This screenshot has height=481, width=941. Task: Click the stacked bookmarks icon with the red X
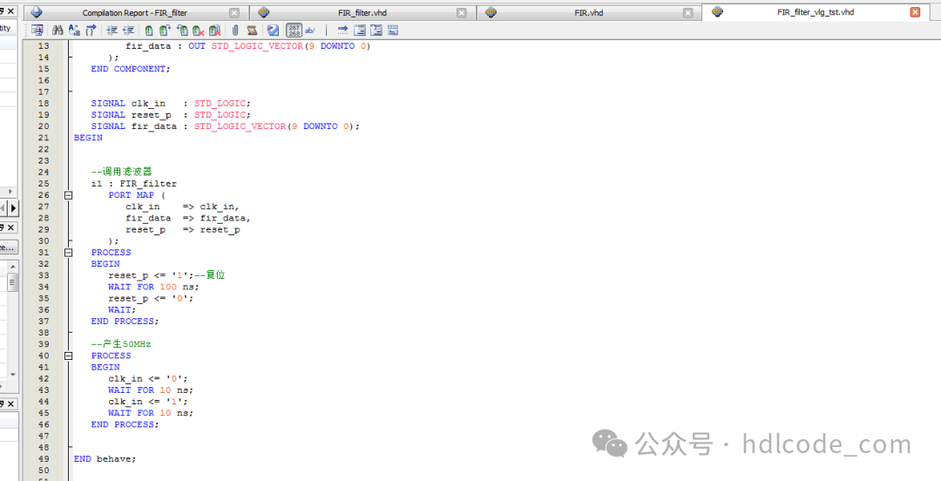[215, 30]
